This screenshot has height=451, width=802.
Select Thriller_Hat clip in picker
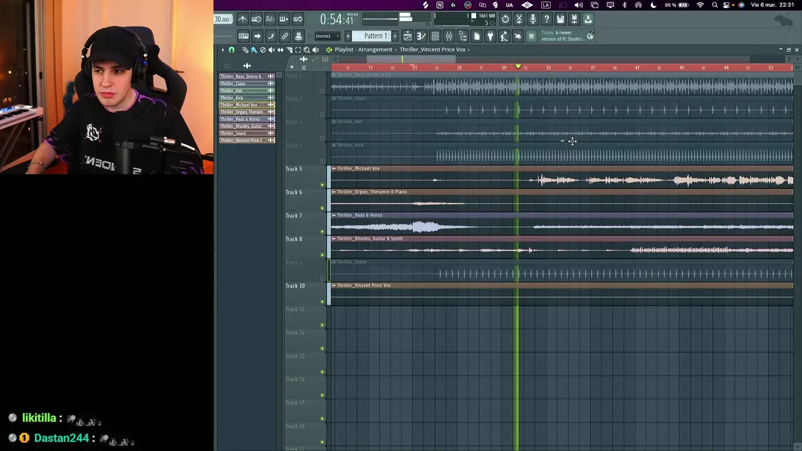(x=247, y=90)
